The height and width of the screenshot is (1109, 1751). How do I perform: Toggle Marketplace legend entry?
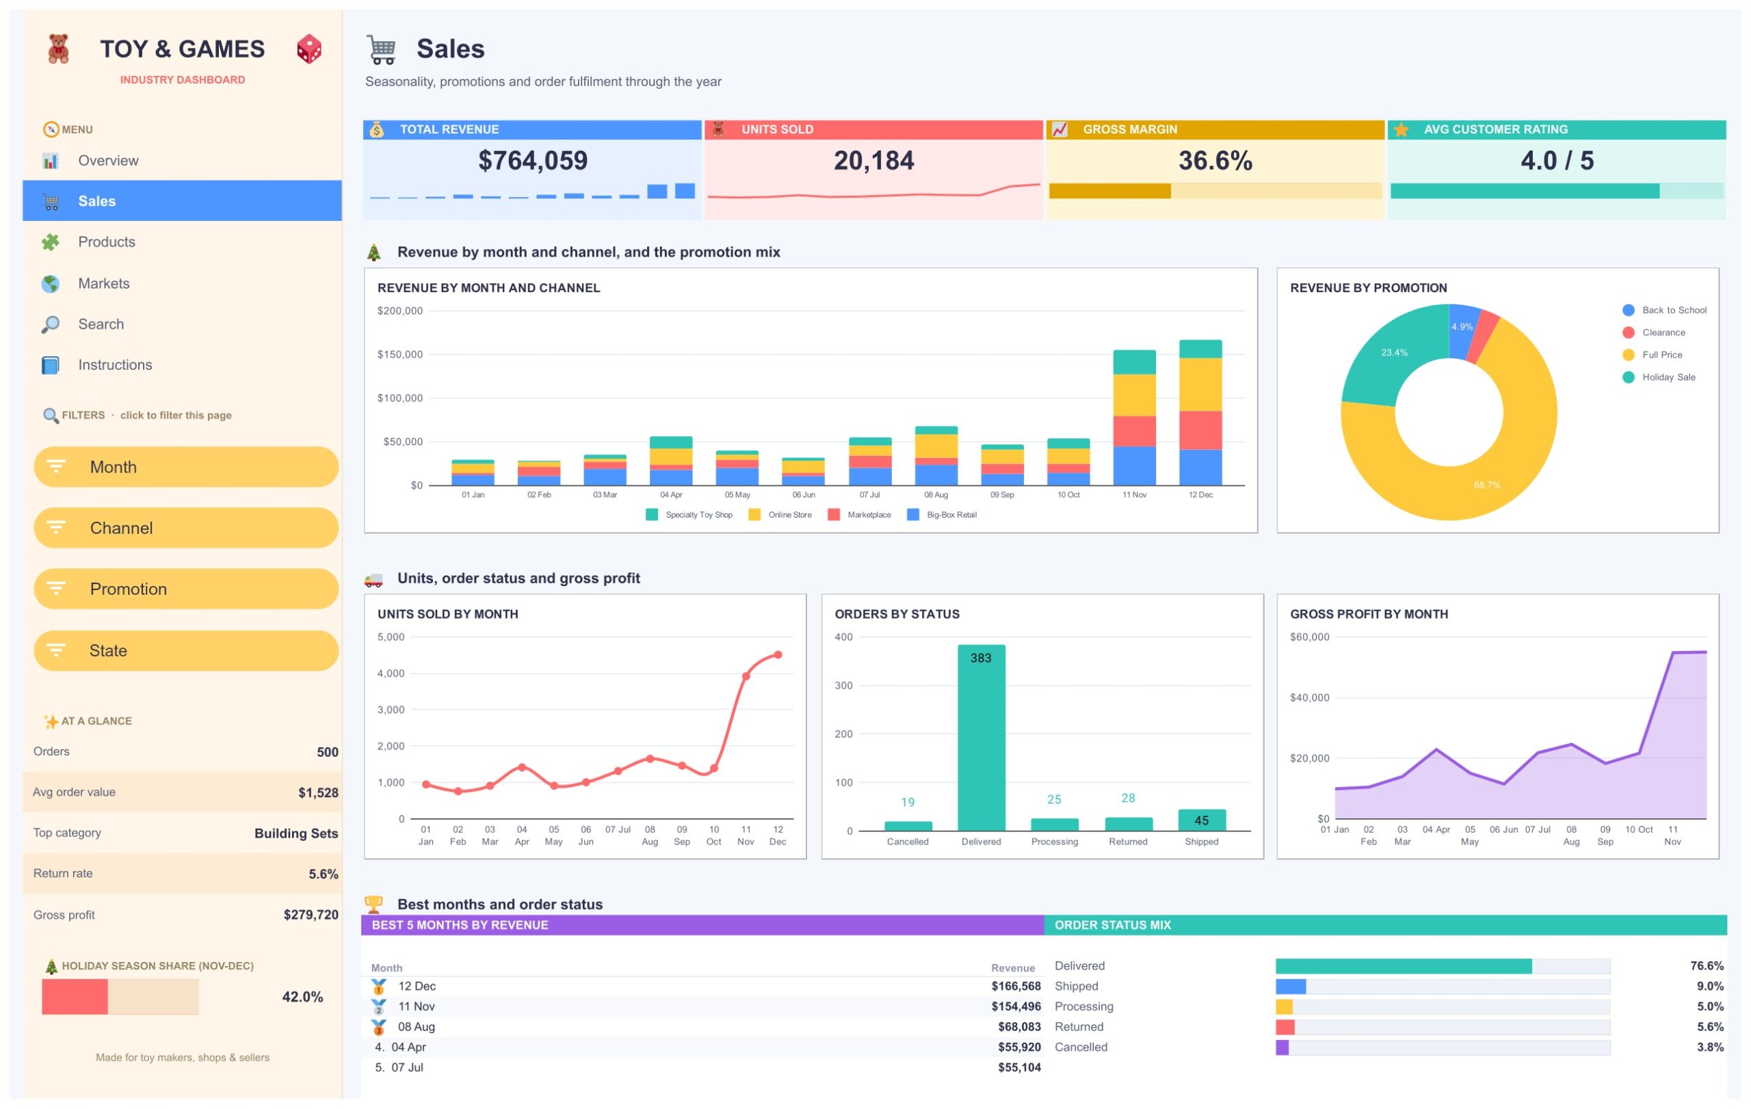[x=860, y=515]
